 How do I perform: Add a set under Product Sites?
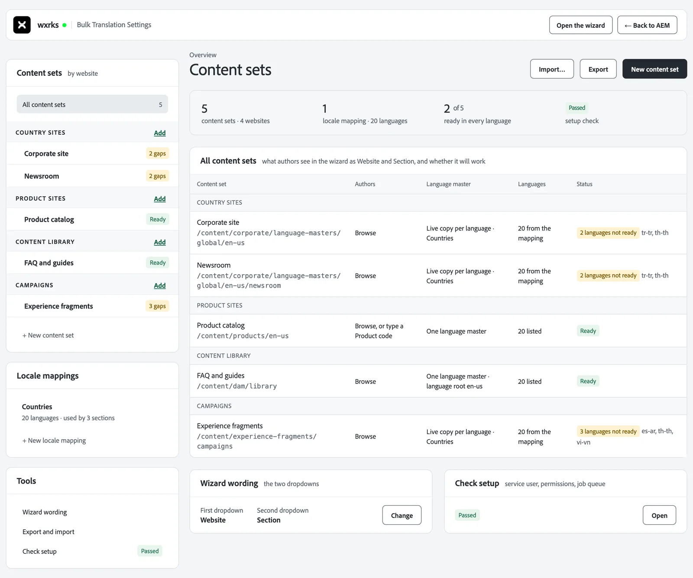pyautogui.click(x=160, y=199)
